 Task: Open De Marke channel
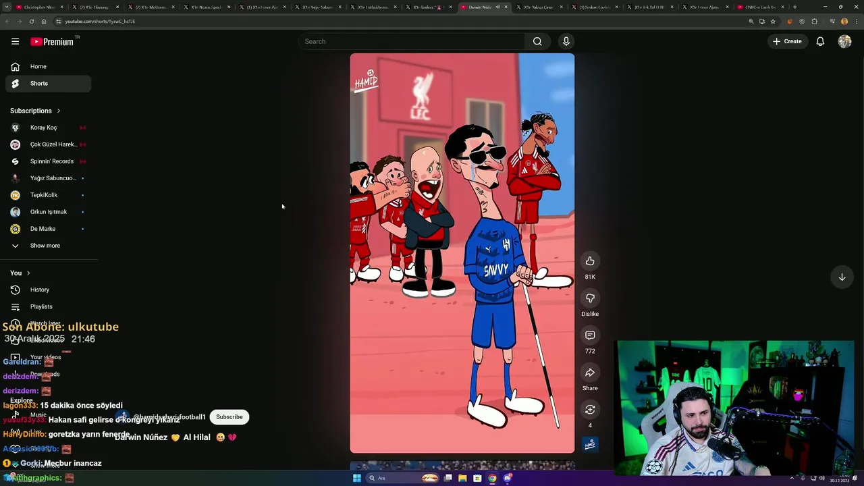point(48,229)
